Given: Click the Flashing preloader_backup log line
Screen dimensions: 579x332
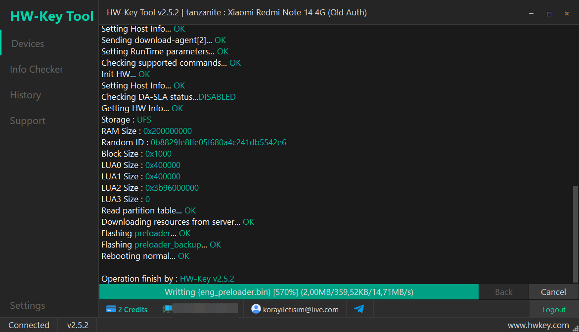Looking at the screenshot, I should click(x=161, y=245).
